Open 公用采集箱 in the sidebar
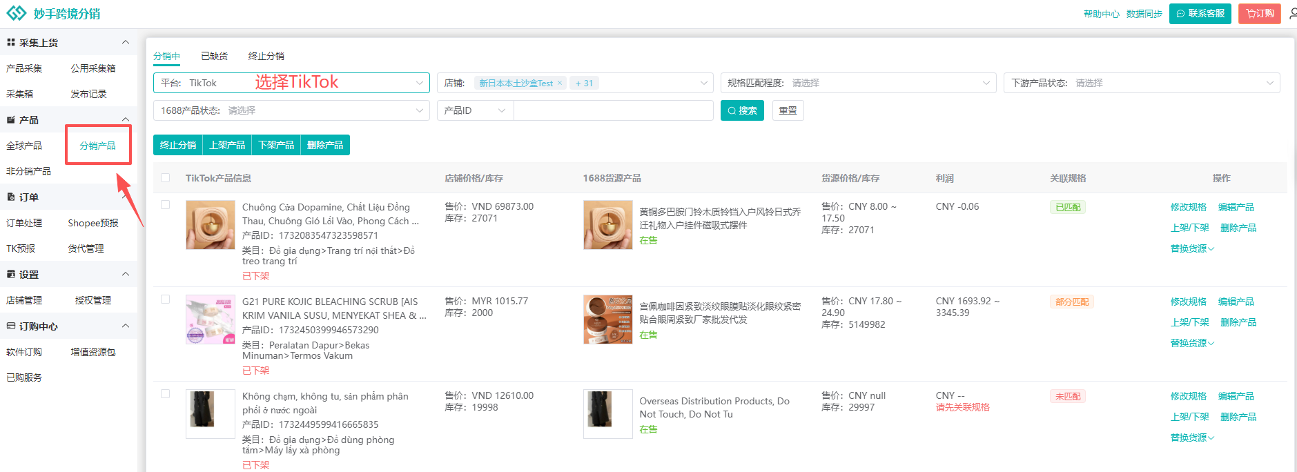The image size is (1297, 472). [93, 68]
